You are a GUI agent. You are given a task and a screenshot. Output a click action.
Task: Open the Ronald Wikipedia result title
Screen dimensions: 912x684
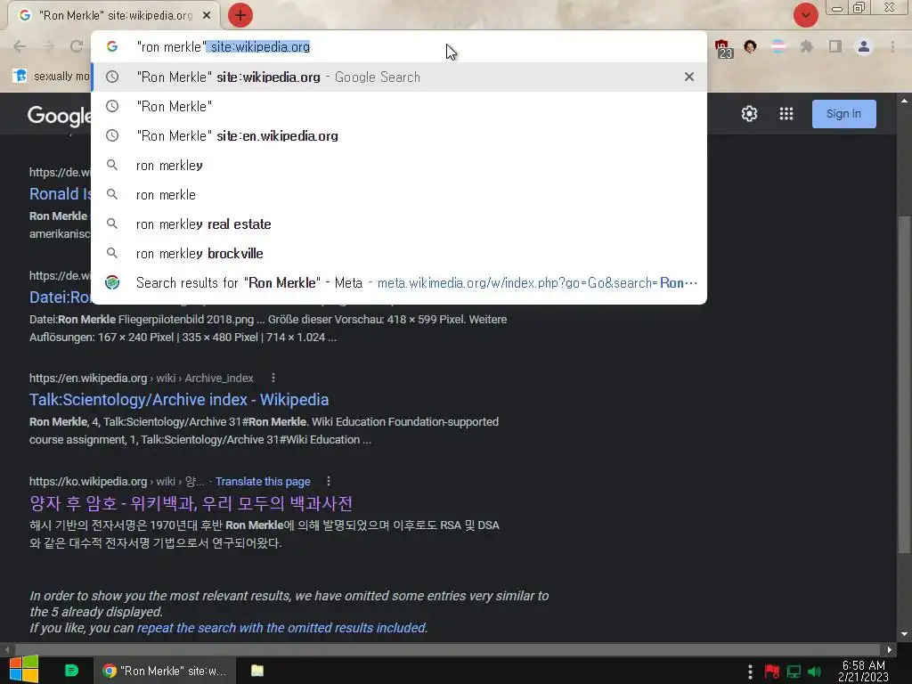(x=60, y=193)
